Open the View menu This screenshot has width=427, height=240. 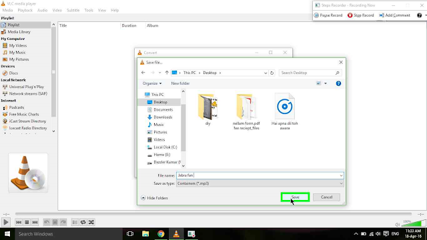tap(102, 11)
